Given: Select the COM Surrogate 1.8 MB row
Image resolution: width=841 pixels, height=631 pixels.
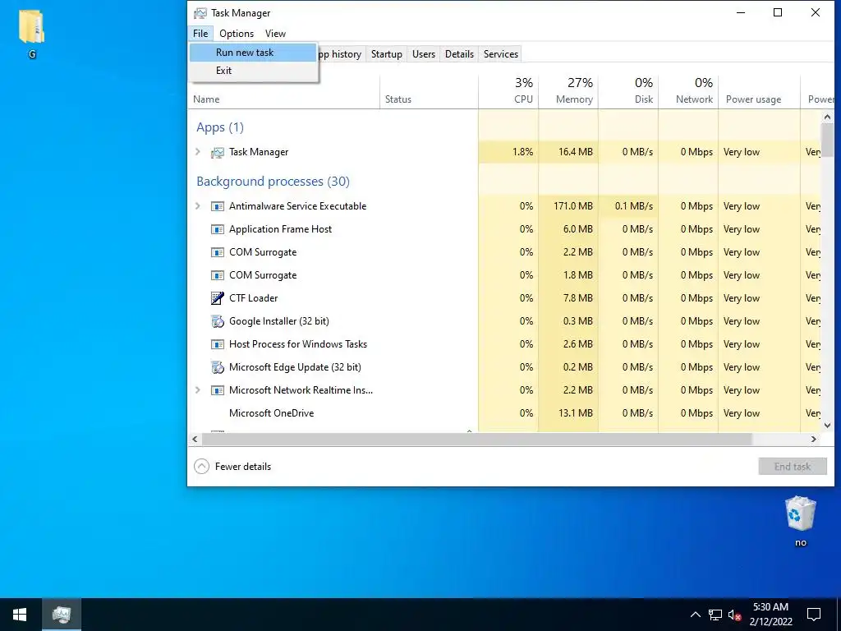Looking at the screenshot, I should [504, 275].
